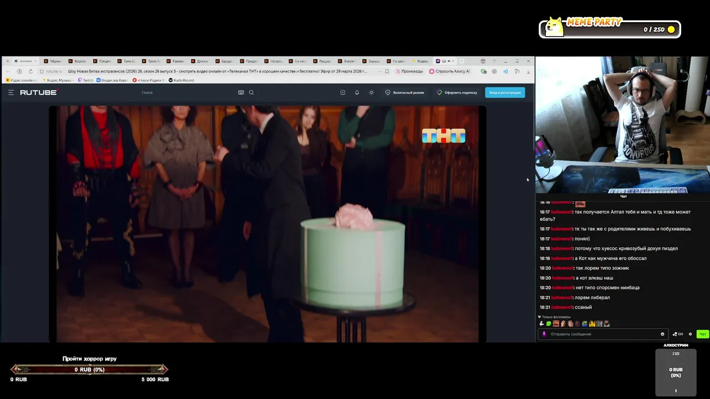Click the RUTUBE logo
The image size is (710, 399).
click(38, 93)
